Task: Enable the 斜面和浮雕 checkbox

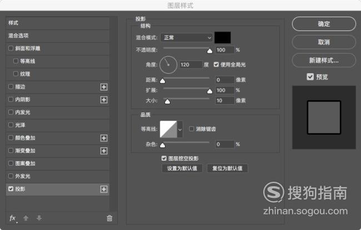Action: (x=11, y=48)
